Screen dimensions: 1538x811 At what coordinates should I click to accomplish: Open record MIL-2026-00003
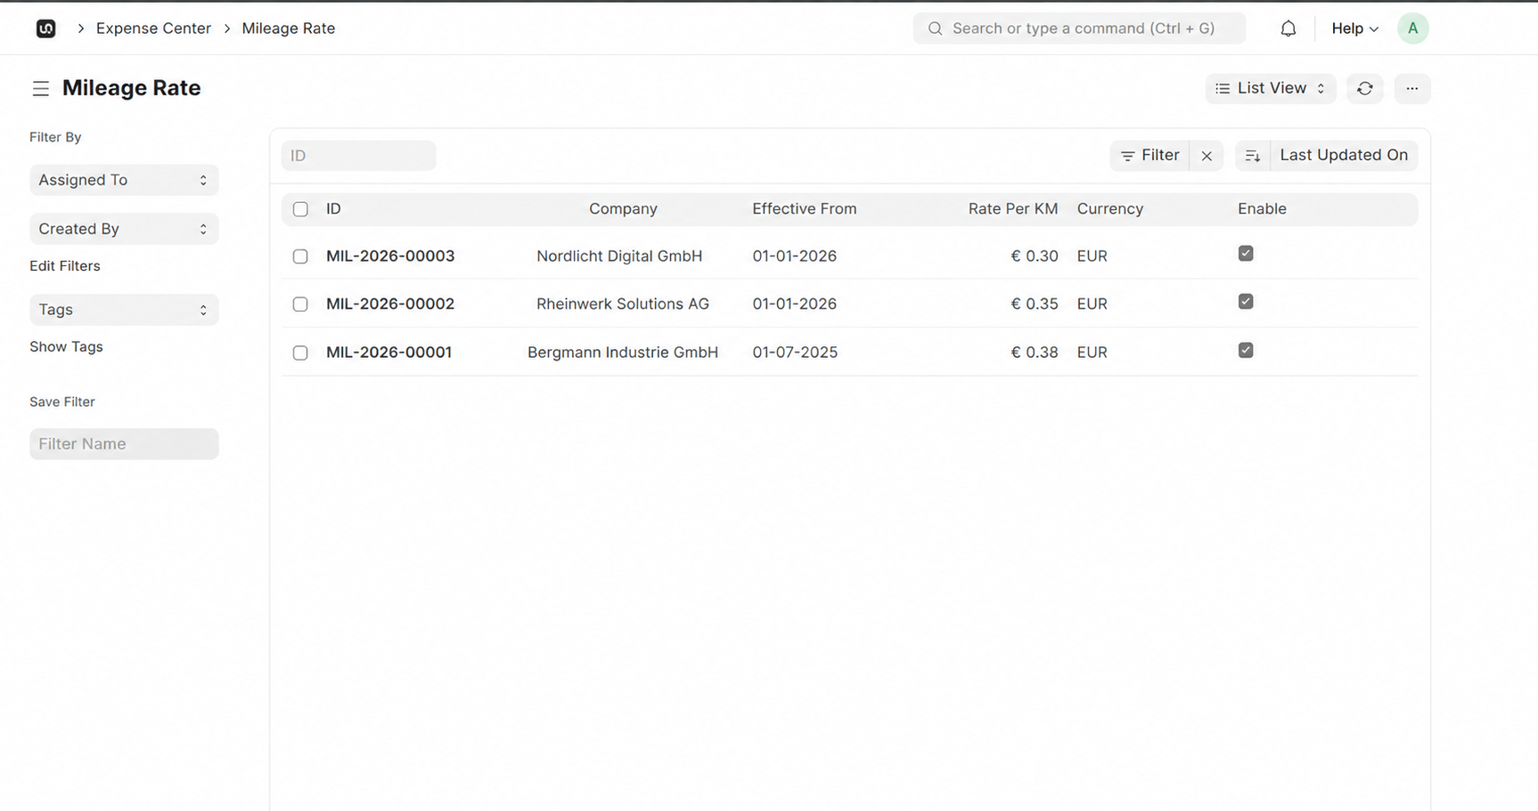(390, 256)
